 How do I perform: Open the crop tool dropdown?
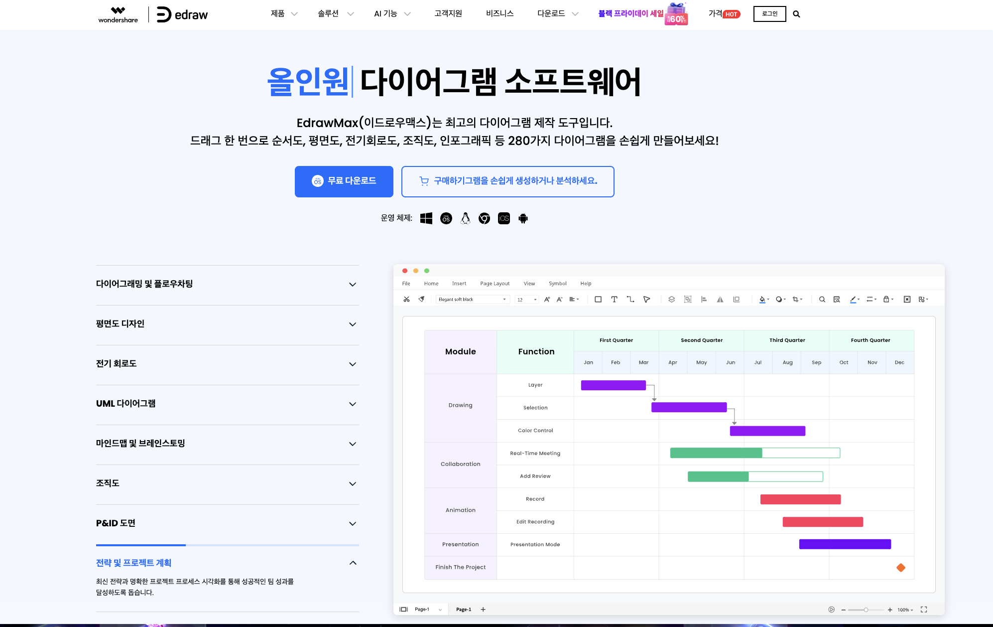click(x=797, y=300)
